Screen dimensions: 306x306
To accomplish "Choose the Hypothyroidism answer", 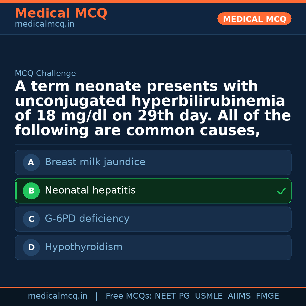I will tap(84, 247).
